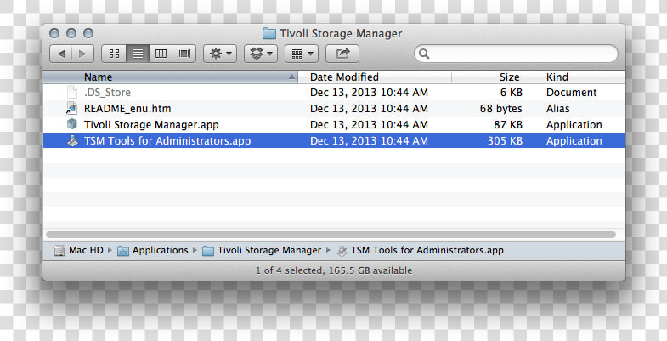Click the Finder search field
667x341 pixels.
pos(516,54)
